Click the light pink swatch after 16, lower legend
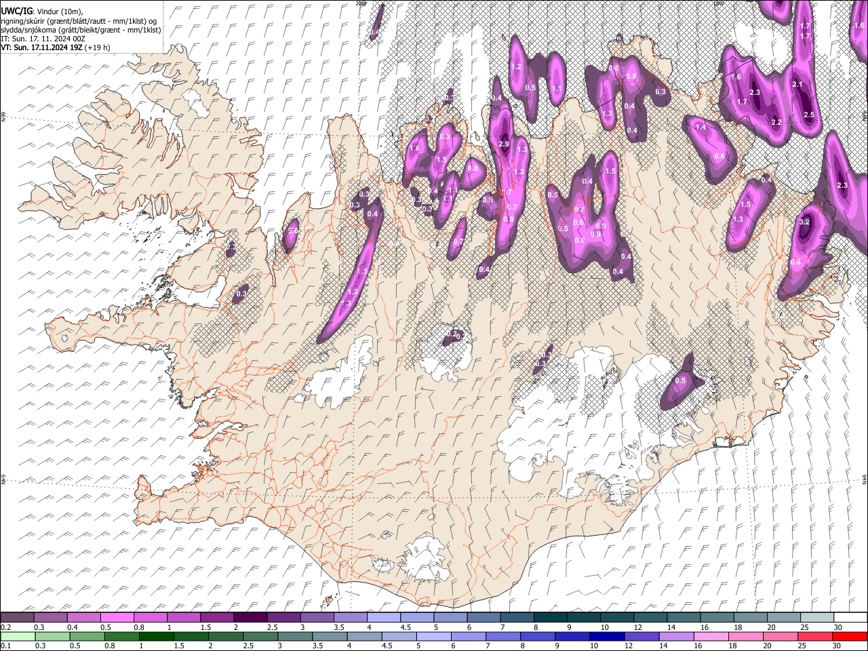Screen dimensions: 868x651 711,637
